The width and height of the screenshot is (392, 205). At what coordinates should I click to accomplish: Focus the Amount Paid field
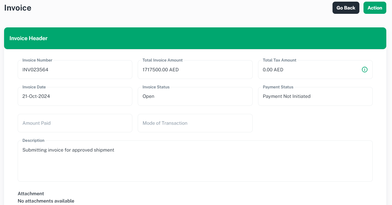coord(75,123)
